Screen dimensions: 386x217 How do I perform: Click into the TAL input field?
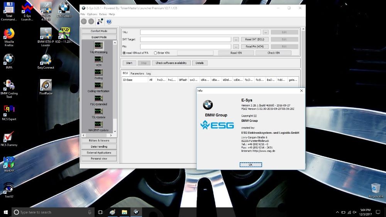pos(200,32)
